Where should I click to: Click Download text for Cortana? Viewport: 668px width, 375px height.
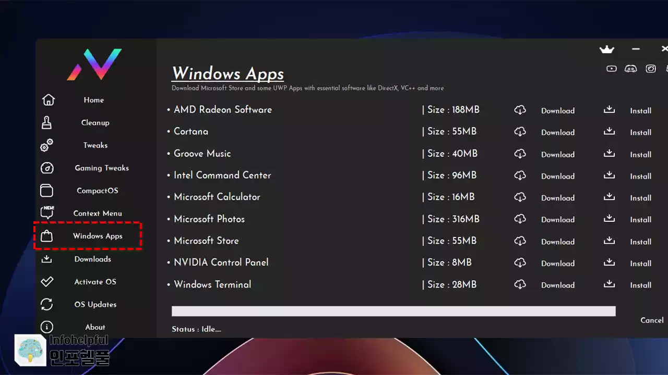coord(558,133)
